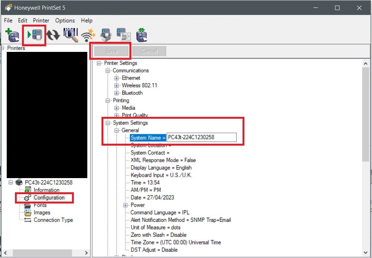The height and width of the screenshot is (258, 372).
Task: Select the System Contact setting
Action: click(150, 153)
